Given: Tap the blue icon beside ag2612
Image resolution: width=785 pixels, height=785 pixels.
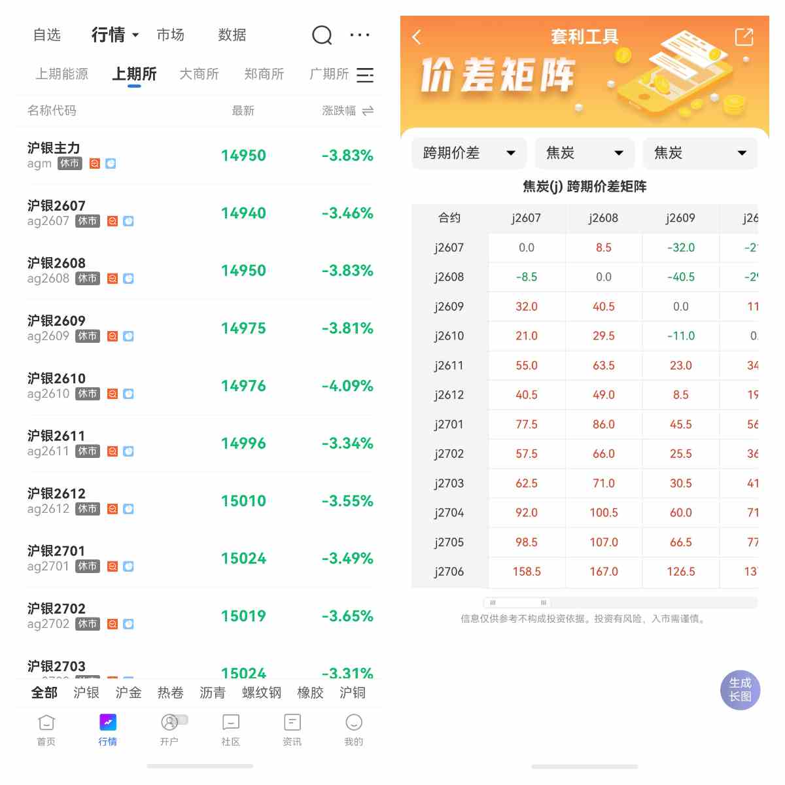Looking at the screenshot, I should [x=128, y=509].
